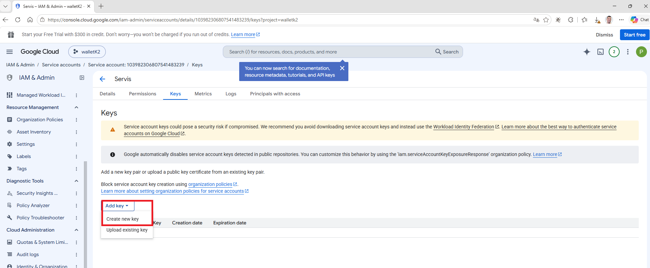
Task: Choose Upload existing key from menu
Action: click(x=127, y=230)
